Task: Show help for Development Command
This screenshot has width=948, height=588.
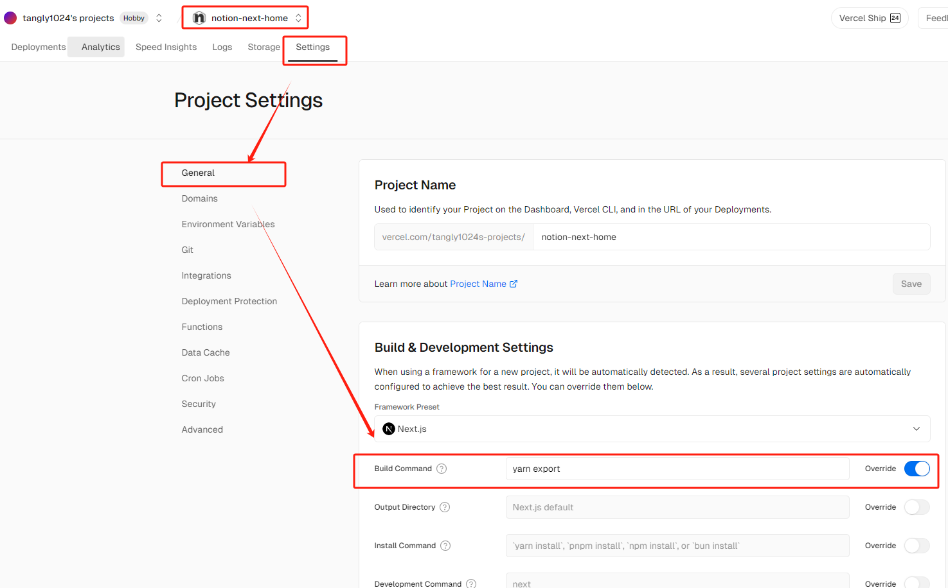Action: coord(471,584)
